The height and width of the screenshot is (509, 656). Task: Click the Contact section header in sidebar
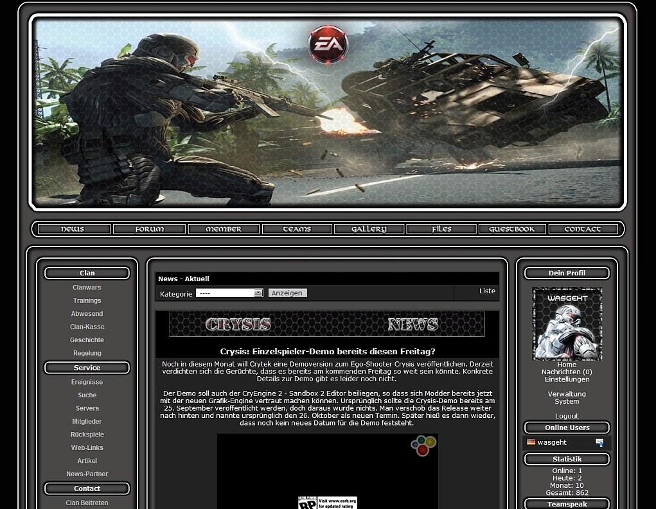click(x=87, y=488)
